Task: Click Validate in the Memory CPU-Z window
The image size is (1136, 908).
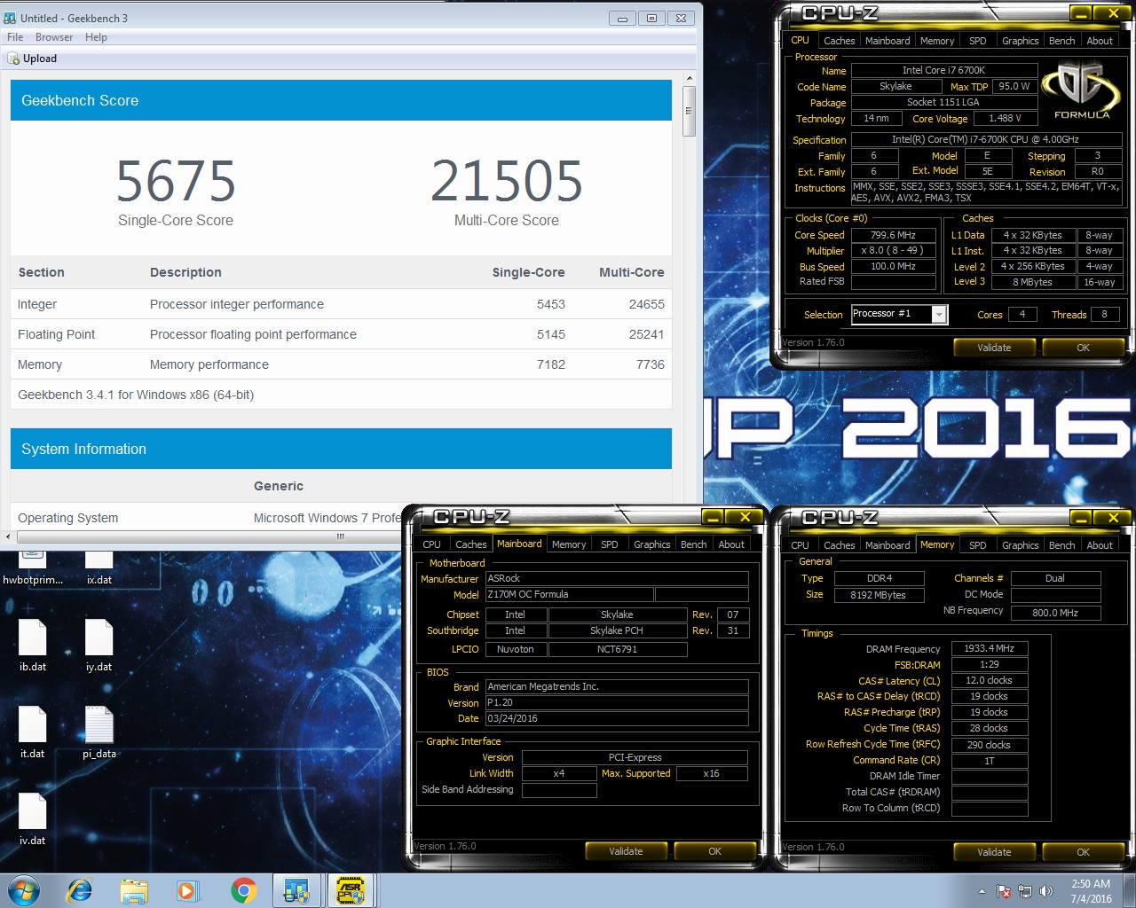Action: [994, 852]
